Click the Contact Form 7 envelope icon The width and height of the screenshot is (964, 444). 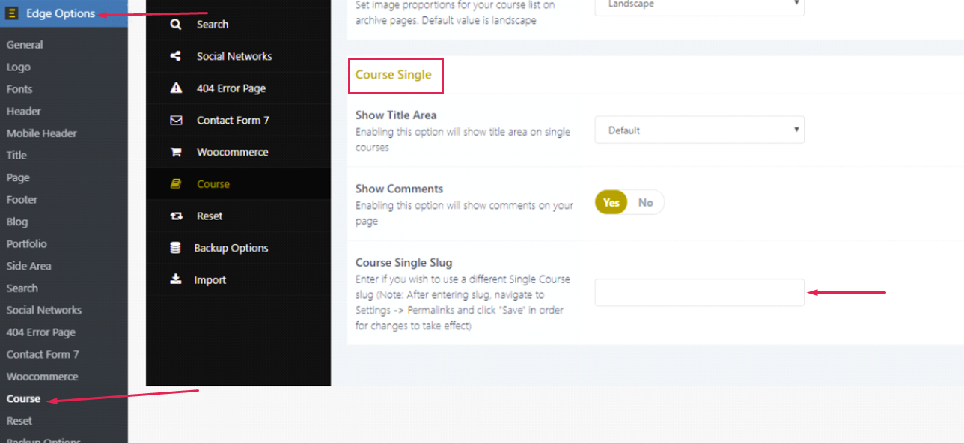point(176,120)
